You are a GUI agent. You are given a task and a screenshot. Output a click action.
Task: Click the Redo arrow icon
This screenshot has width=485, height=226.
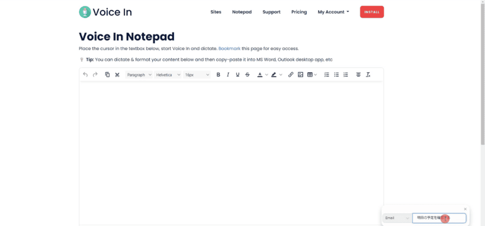coord(95,74)
